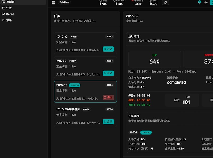Click the PolyFlux workspace badge
Image resolution: width=213 pixels, height=158 pixels.
[64, 2]
